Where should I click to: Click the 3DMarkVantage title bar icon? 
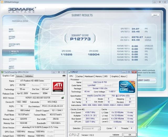click(2, 2)
